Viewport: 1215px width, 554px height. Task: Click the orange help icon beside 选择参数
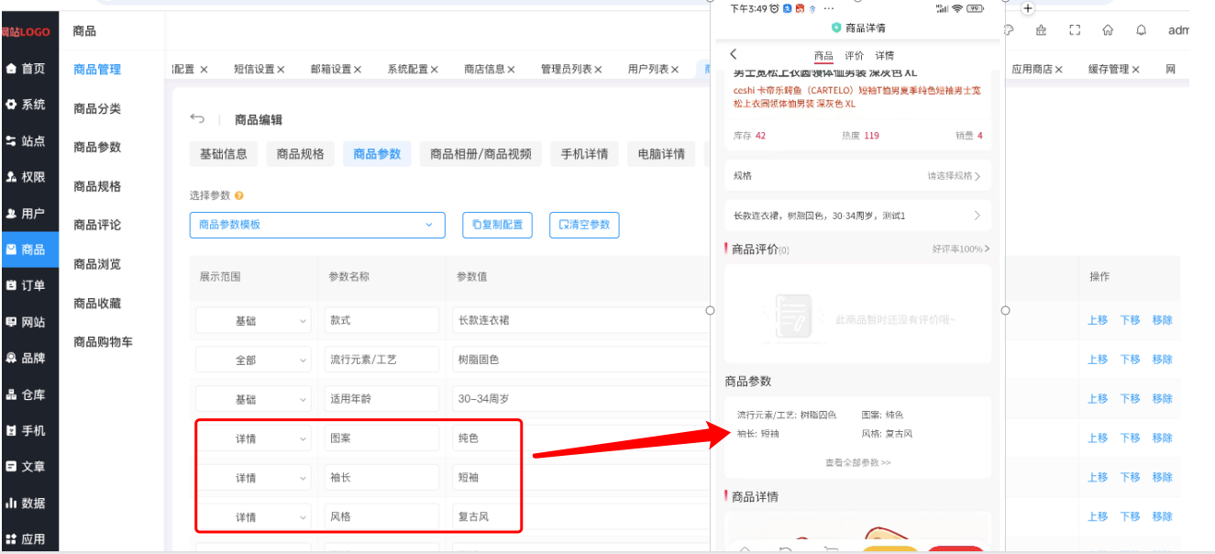tap(239, 195)
